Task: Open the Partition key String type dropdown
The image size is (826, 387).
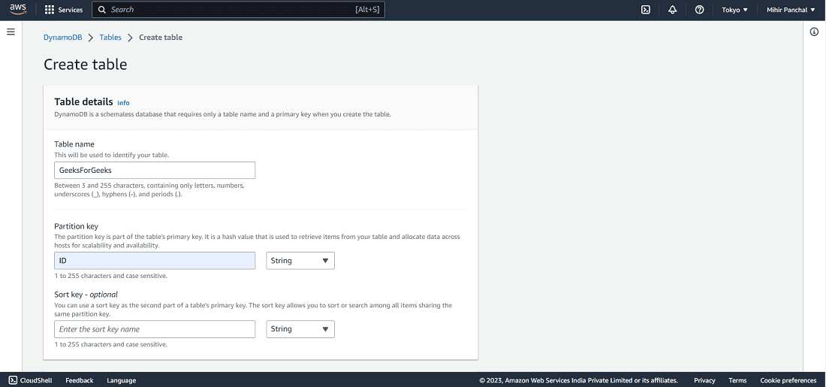Action: pyautogui.click(x=300, y=261)
